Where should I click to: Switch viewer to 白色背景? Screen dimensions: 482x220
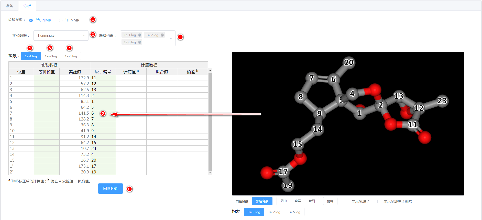(x=242, y=201)
